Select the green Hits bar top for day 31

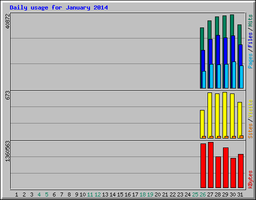click(x=239, y=34)
